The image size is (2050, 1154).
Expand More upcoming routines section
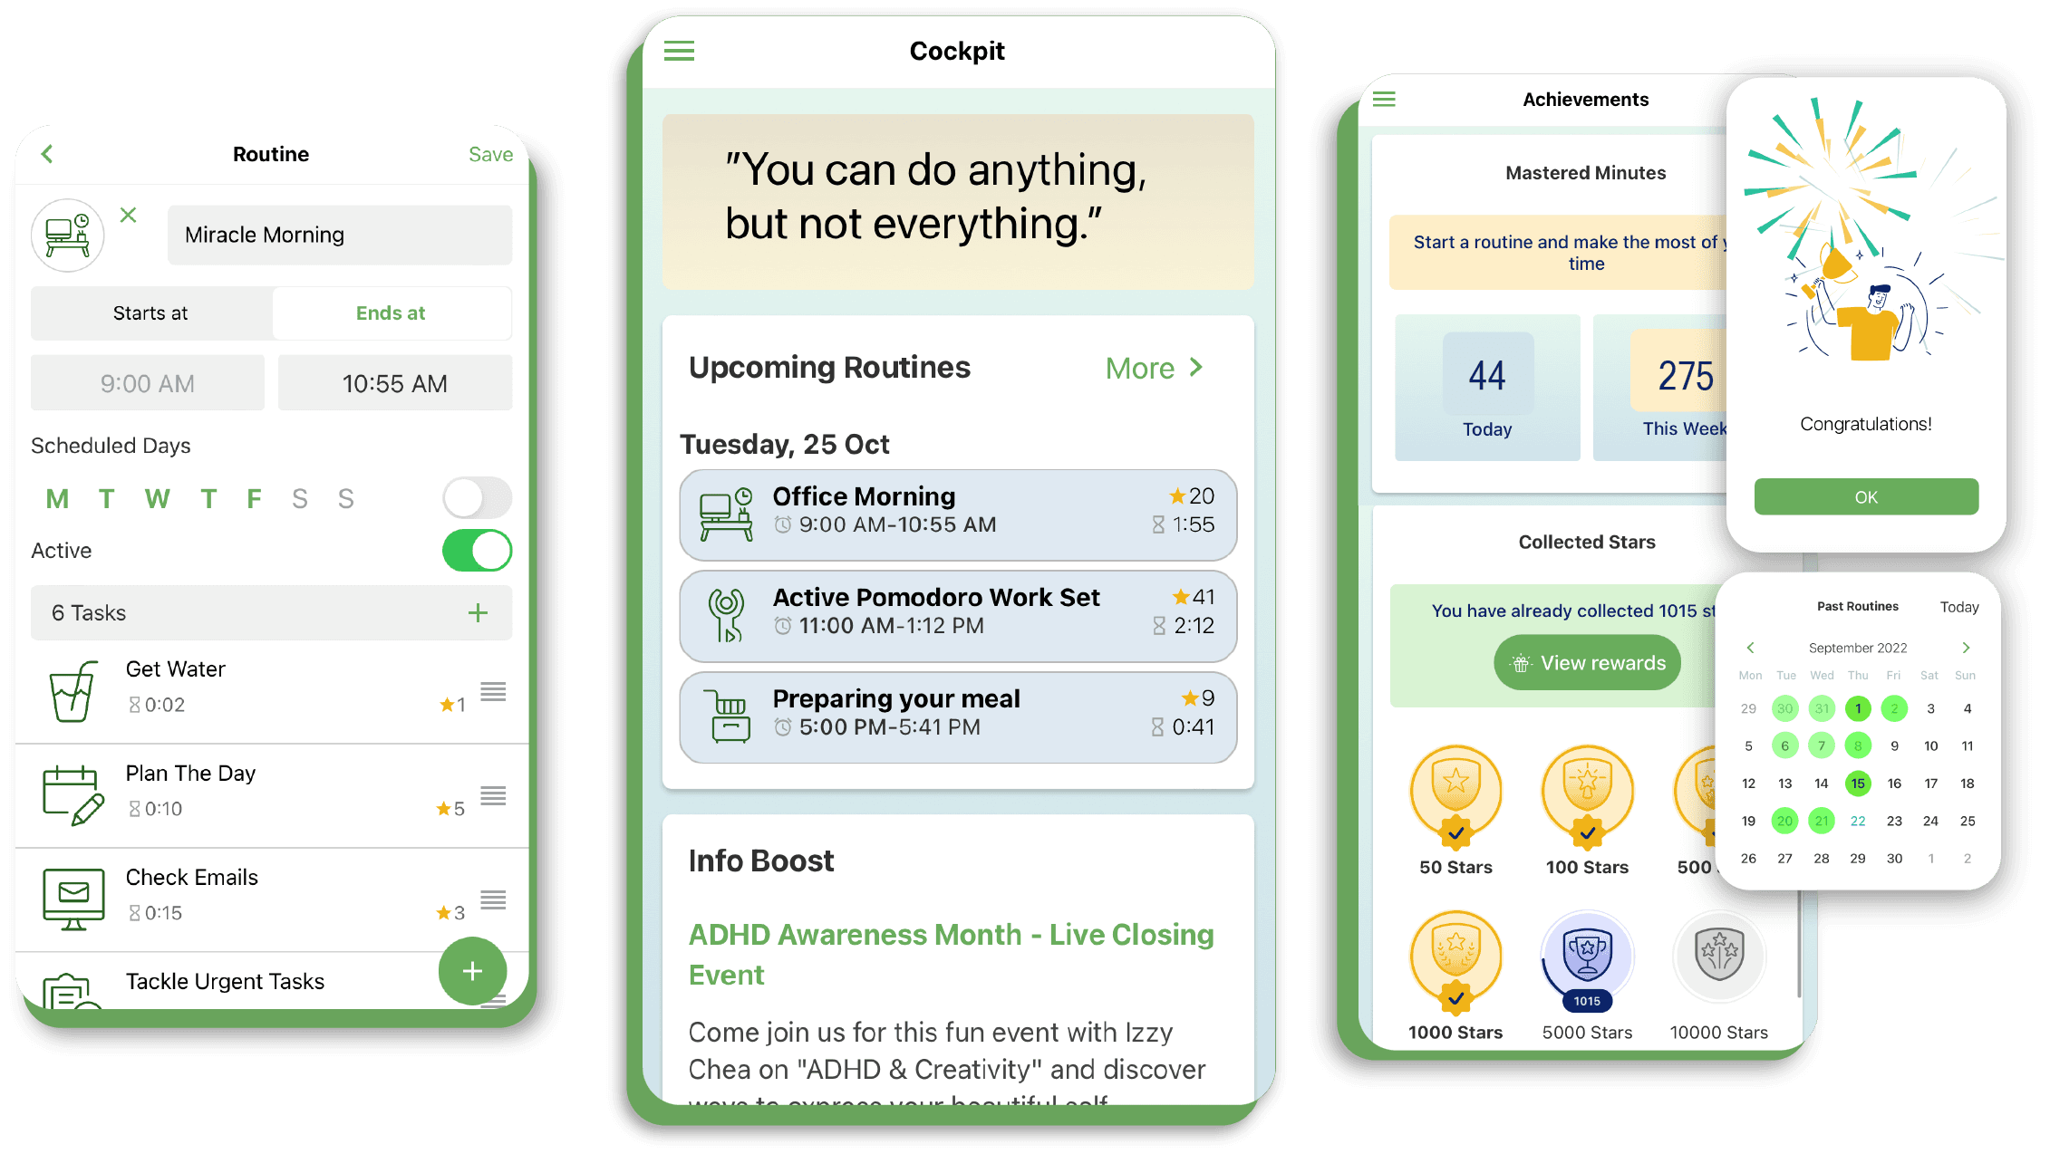coord(1155,369)
